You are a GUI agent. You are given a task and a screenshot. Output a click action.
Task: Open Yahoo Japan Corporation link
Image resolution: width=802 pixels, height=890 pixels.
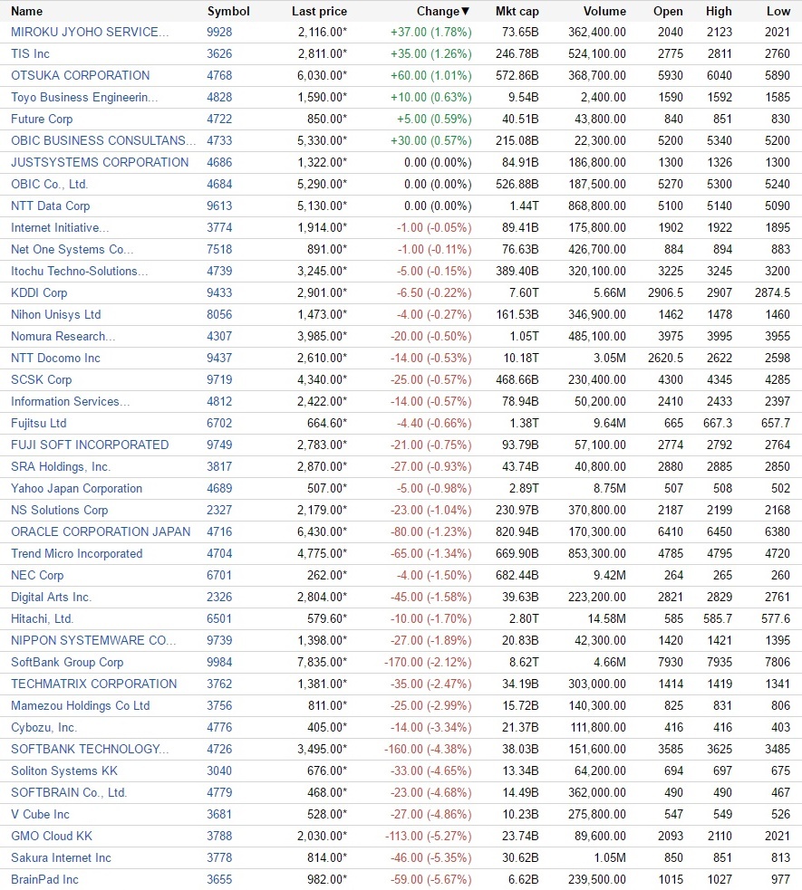pyautogui.click(x=76, y=489)
